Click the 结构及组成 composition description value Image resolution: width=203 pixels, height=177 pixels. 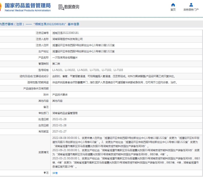click(114, 76)
